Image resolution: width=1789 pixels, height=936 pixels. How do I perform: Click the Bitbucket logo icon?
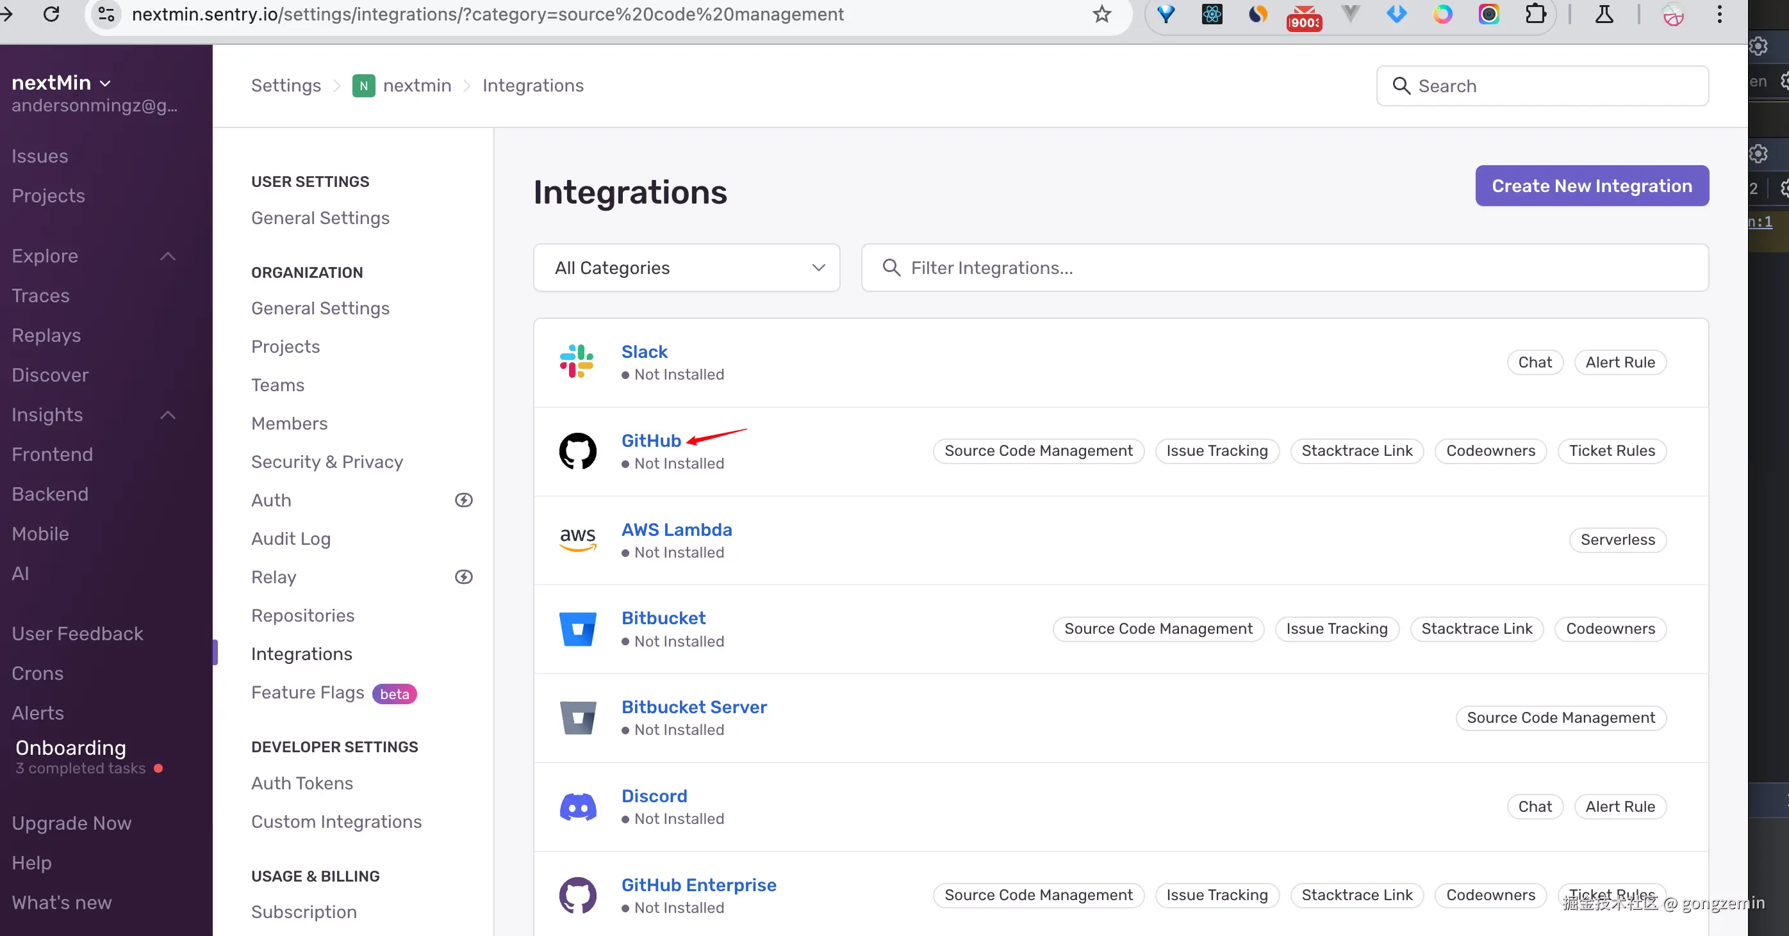tap(577, 629)
